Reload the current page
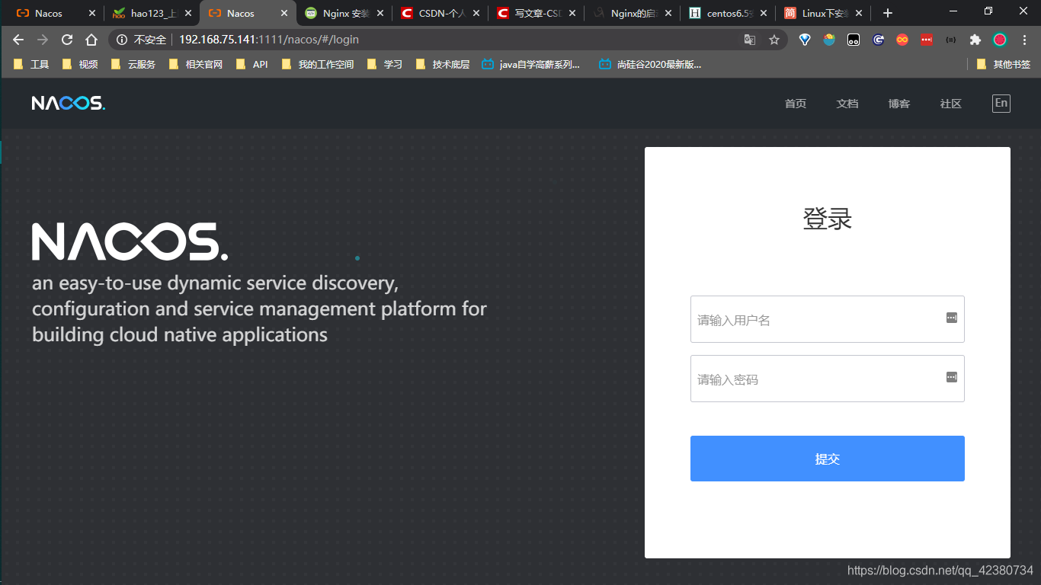This screenshot has width=1041, height=585. (67, 40)
